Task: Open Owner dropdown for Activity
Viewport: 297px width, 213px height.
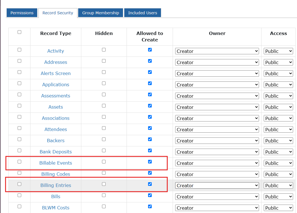Action: [x=217, y=51]
